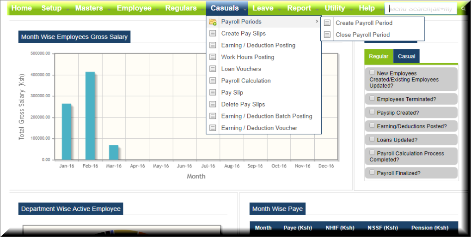This screenshot has width=471, height=237.
Task: Open the Report dropdown menu
Action: pyautogui.click(x=299, y=8)
